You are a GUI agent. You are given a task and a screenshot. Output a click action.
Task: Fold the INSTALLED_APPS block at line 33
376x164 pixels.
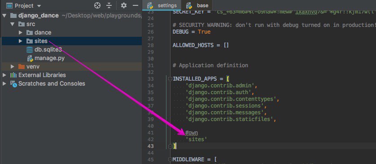click(170, 79)
